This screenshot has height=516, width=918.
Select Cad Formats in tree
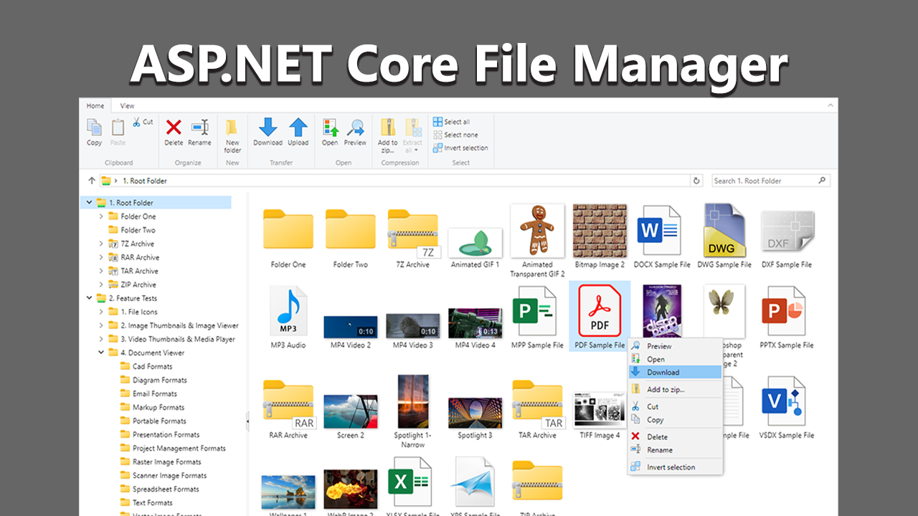tap(152, 366)
